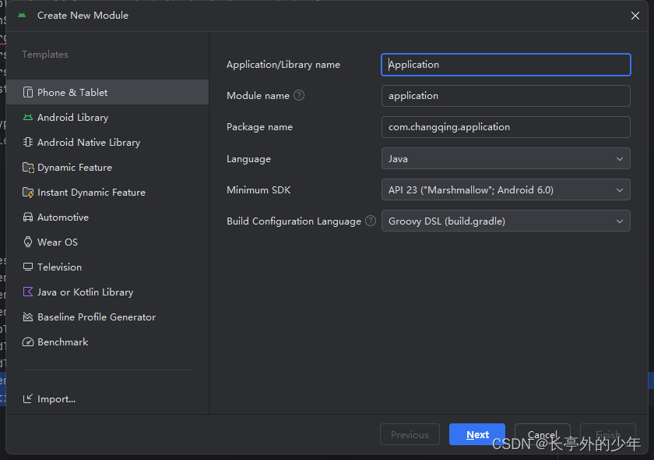Click the Phone & Tablet template icon
Image resolution: width=654 pixels, height=460 pixels.
click(x=28, y=92)
